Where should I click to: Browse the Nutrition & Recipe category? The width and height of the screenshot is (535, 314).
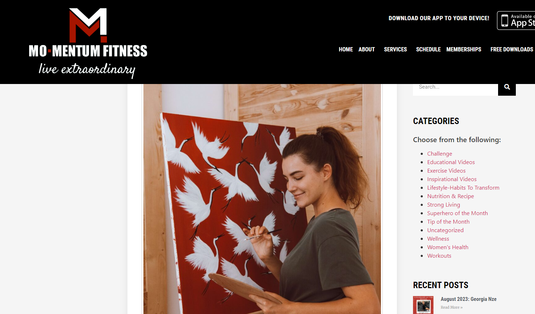pos(451,196)
